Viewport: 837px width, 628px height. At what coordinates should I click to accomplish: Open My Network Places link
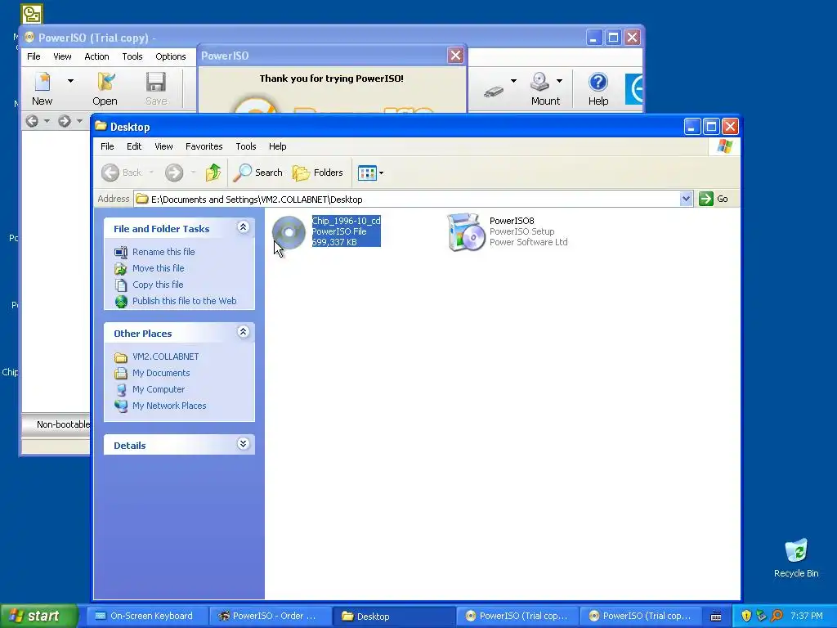coord(169,406)
